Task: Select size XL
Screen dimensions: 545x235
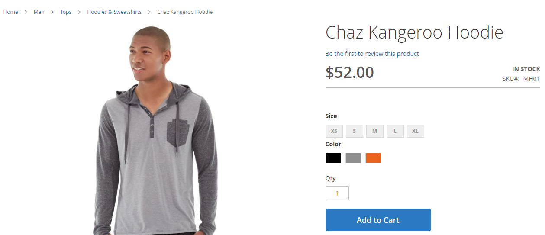Action: 416,131
